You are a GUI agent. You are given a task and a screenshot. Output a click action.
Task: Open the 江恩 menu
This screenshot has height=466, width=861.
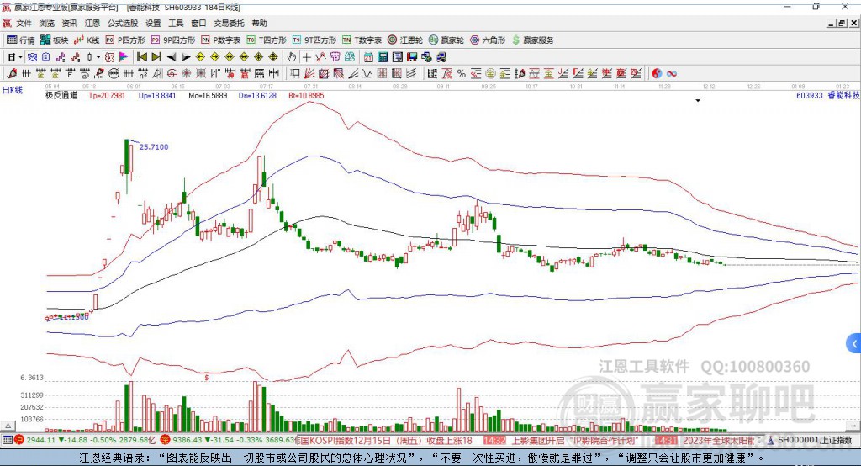tap(92, 23)
